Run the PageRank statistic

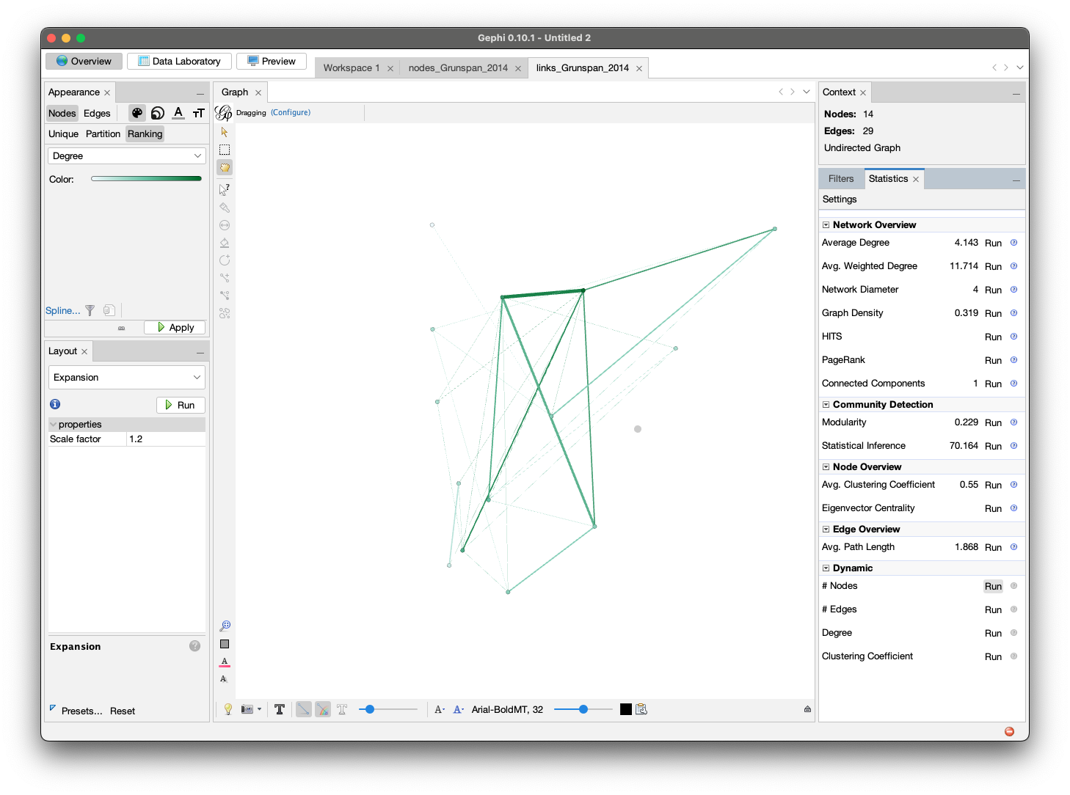pos(993,360)
